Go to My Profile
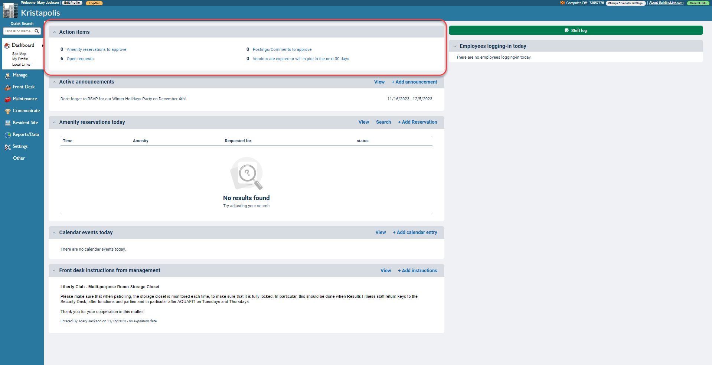 pos(20,59)
